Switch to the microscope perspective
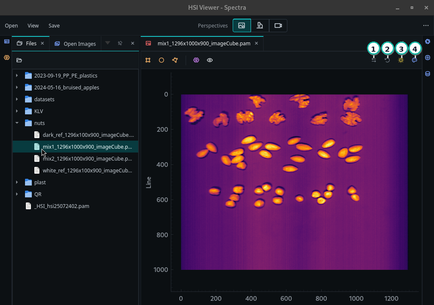This screenshot has width=434, height=305. pos(260,25)
